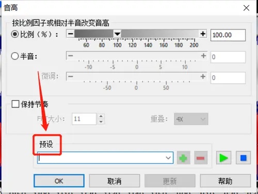Click the 100.00 percentage input field
The image size is (258, 194).
tap(228, 35)
